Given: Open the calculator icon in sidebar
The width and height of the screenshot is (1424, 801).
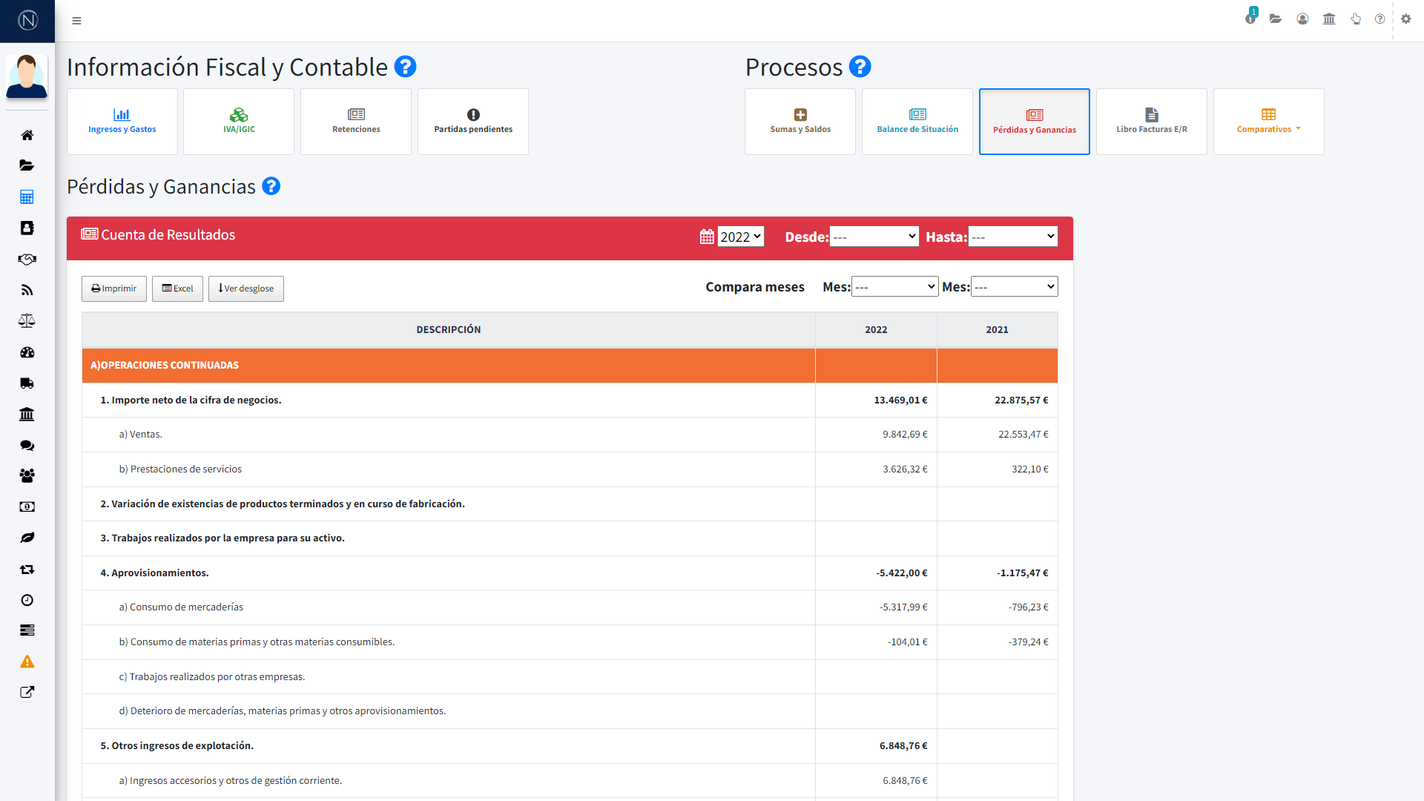Looking at the screenshot, I should pyautogui.click(x=27, y=197).
